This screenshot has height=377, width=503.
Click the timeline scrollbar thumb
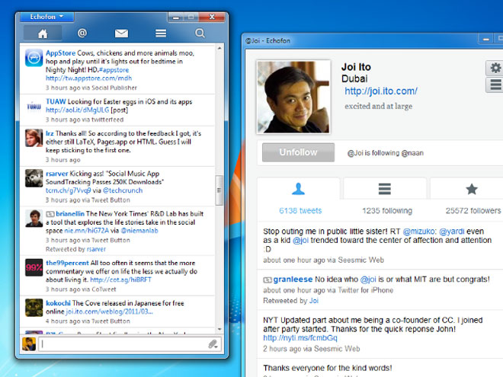point(219,190)
